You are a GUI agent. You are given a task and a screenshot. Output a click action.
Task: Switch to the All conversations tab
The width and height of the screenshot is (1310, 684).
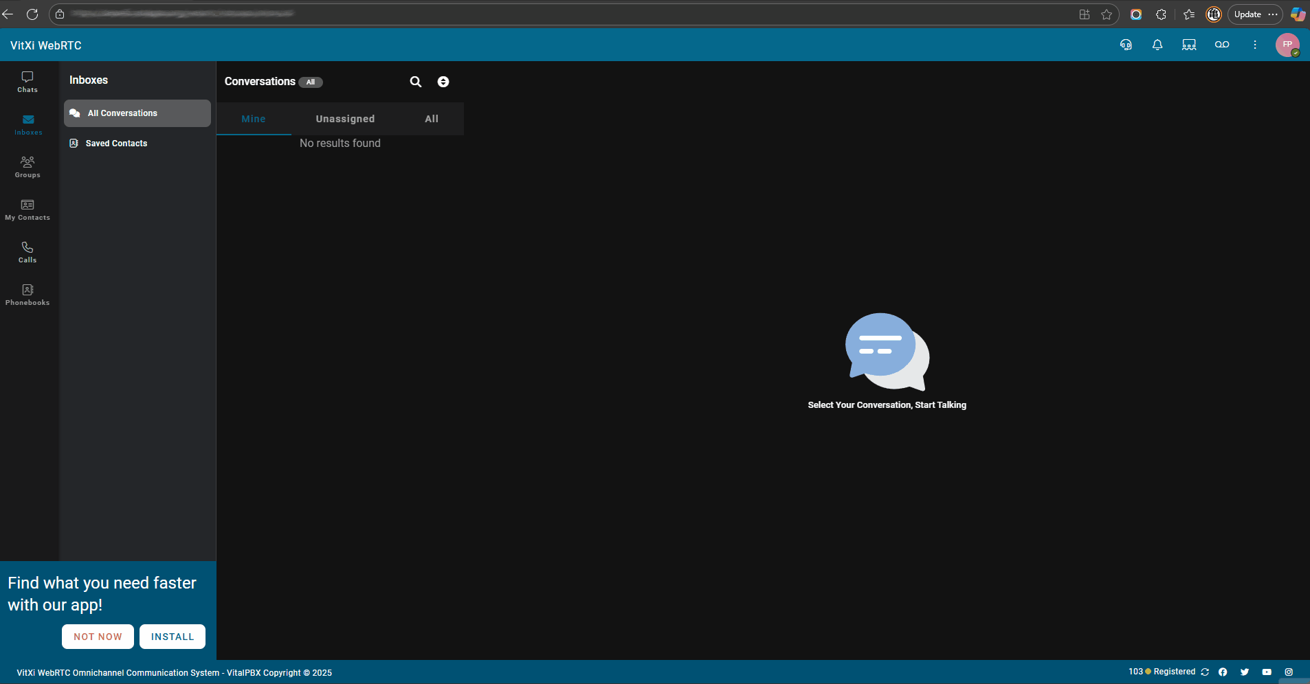pyautogui.click(x=432, y=119)
